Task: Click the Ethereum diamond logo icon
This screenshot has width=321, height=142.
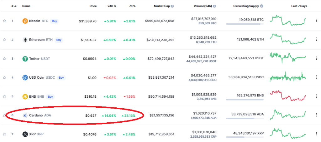Action: click(x=25, y=40)
